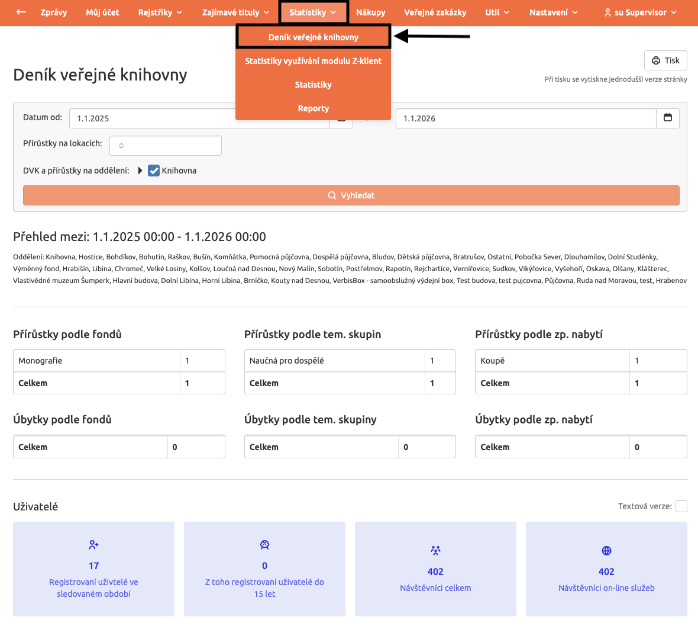
Task: Go to Zprávy in the top navigation
Action: point(54,12)
